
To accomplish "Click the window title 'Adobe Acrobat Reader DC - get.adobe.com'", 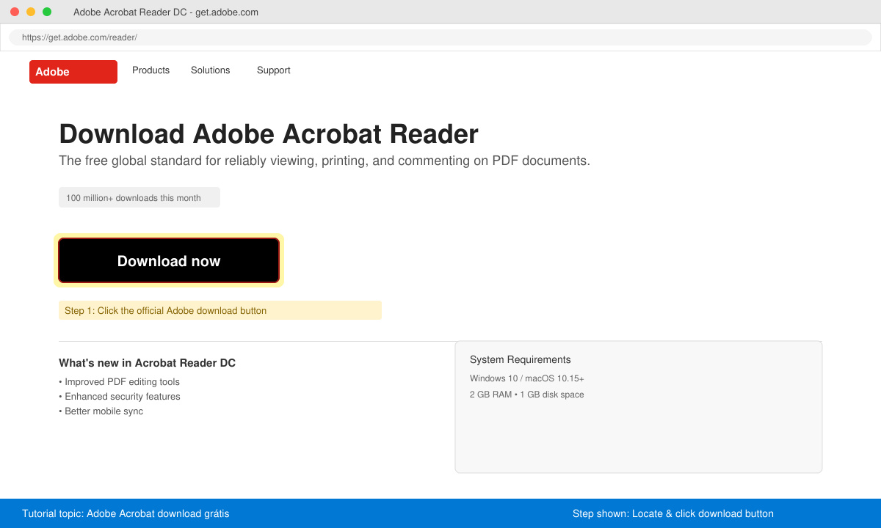I will (166, 12).
